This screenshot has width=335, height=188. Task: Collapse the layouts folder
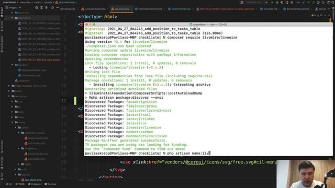[x=15, y=174]
